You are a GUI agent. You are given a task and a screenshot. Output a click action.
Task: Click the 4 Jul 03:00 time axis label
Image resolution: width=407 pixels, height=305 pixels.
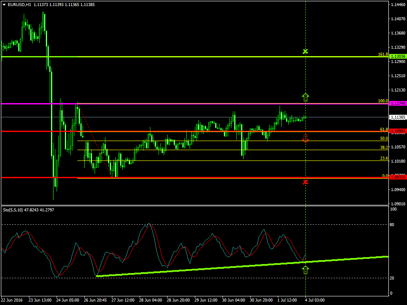[314, 300]
